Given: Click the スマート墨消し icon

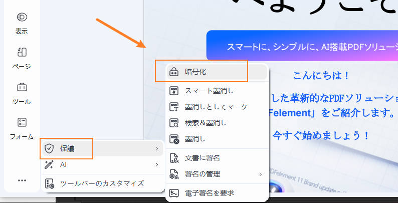Looking at the screenshot, I should point(174,91).
